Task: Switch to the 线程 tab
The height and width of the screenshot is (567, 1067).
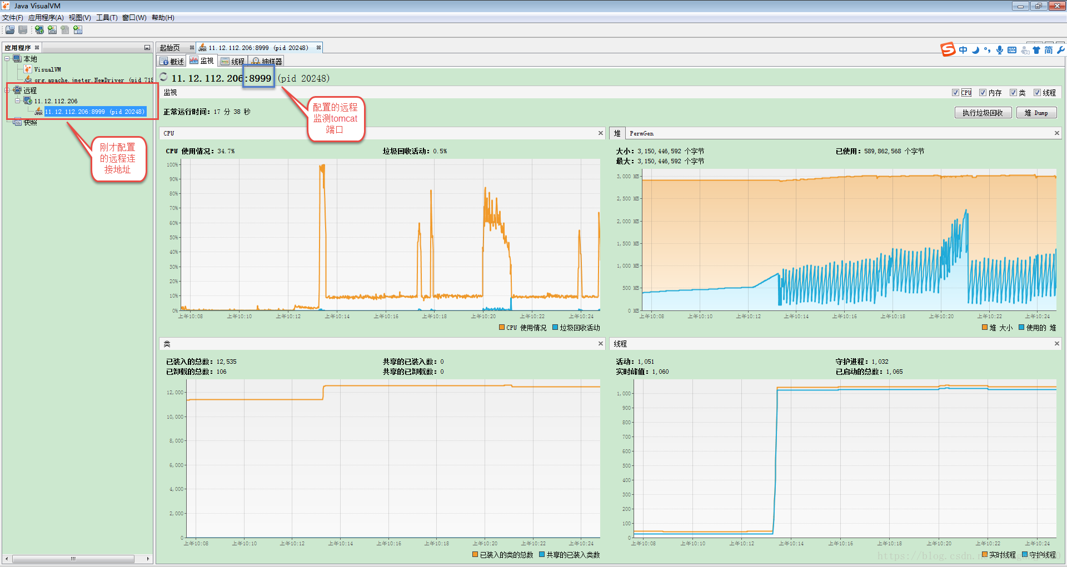Action: coord(232,61)
